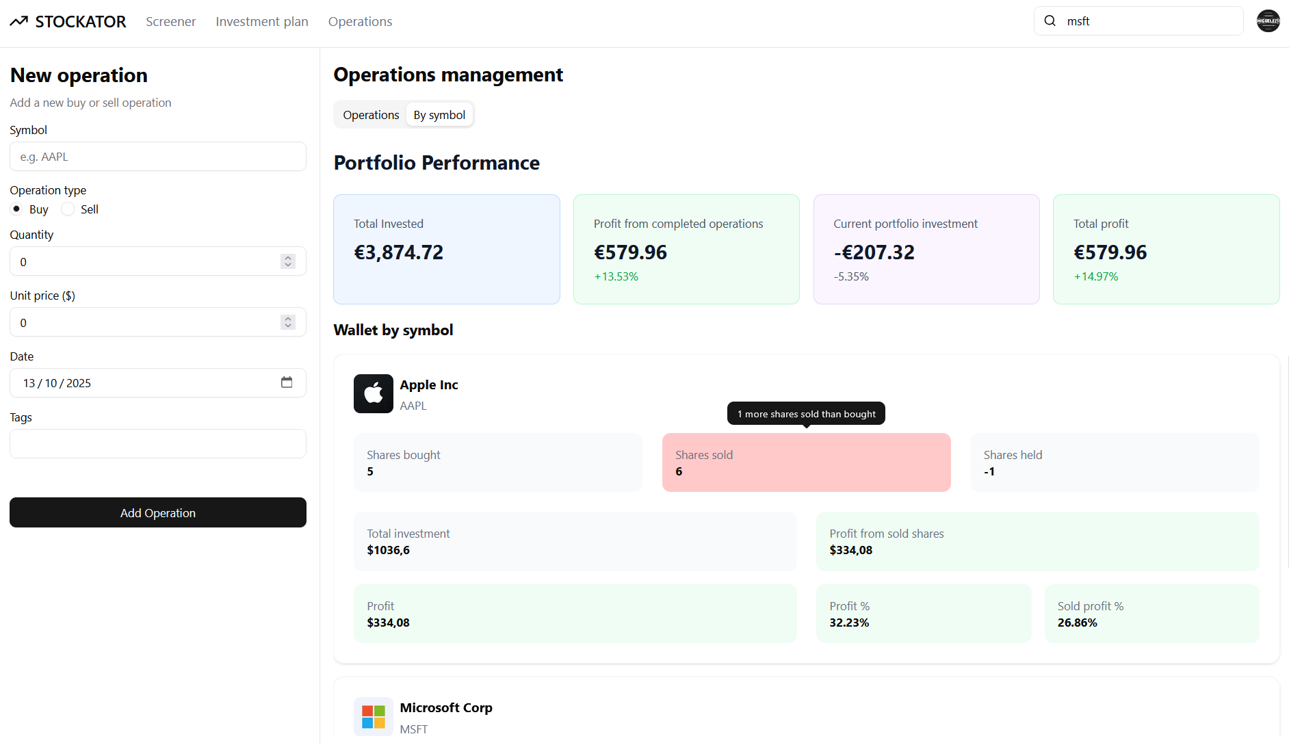This screenshot has width=1289, height=745.
Task: Click the Total Invested performance card
Action: click(x=446, y=249)
